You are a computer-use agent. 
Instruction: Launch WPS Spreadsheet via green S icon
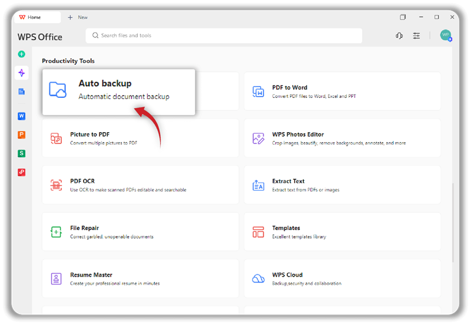[22, 153]
